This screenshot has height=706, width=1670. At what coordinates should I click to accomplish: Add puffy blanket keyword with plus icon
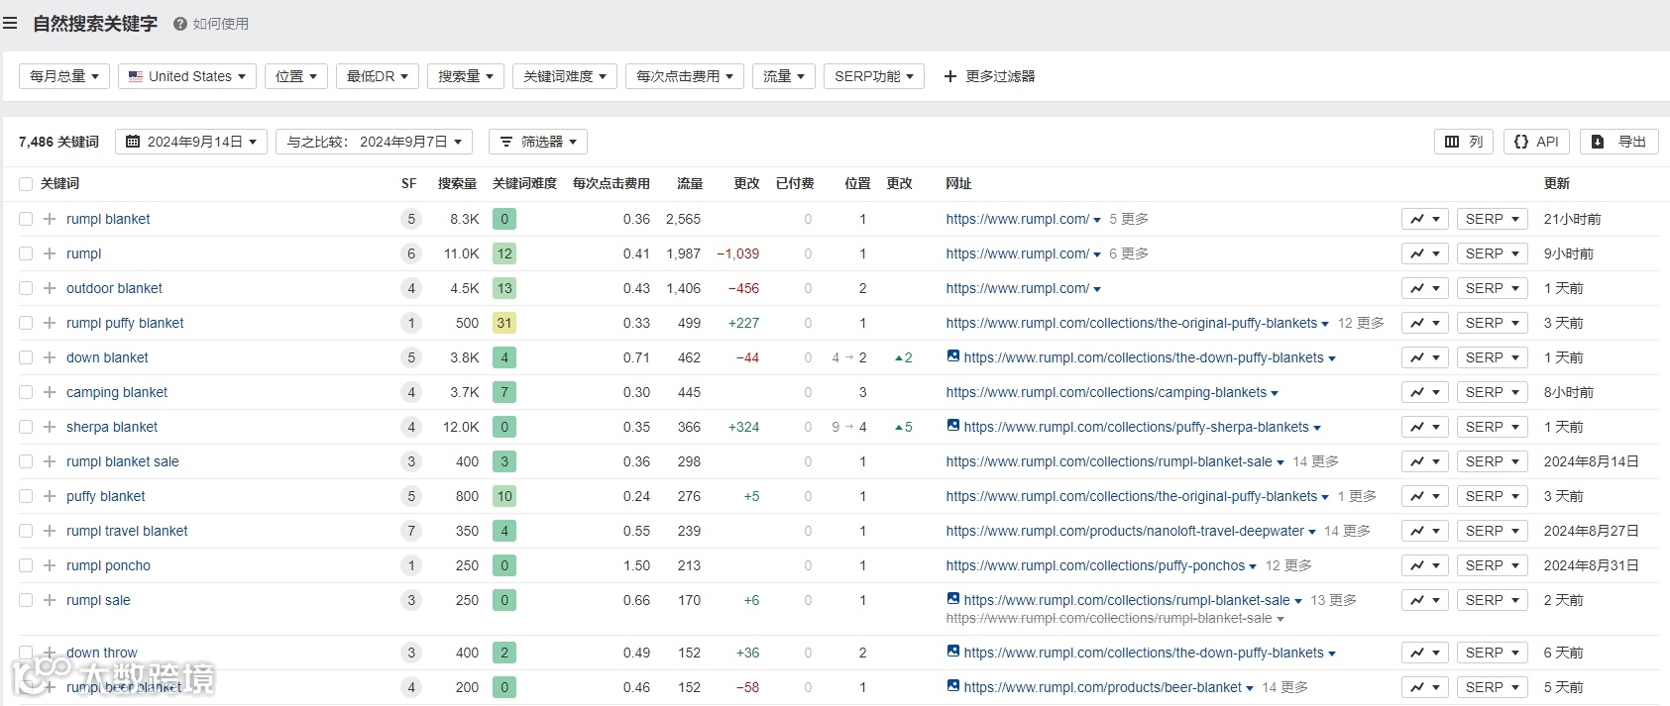49,496
